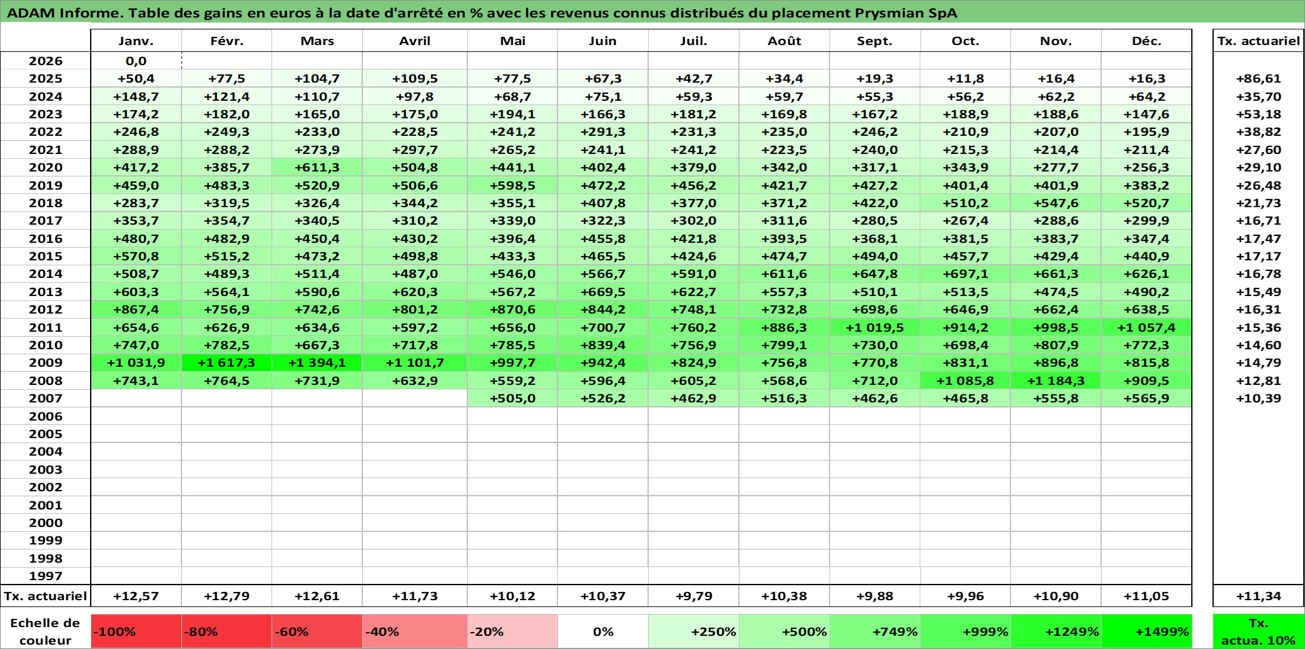
Task: Click the 2026 row label
Action: [x=46, y=61]
